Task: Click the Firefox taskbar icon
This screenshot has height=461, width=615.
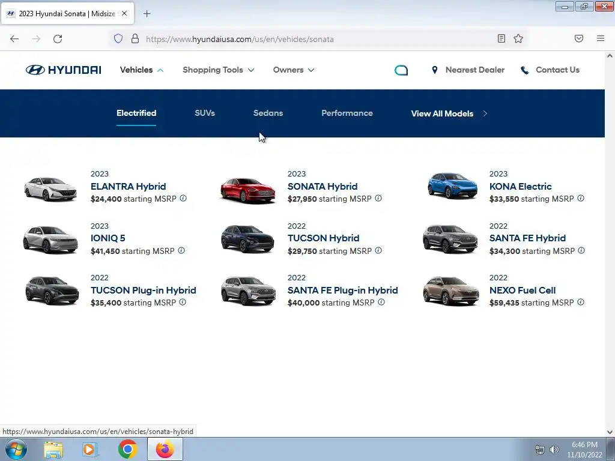Action: (x=165, y=449)
